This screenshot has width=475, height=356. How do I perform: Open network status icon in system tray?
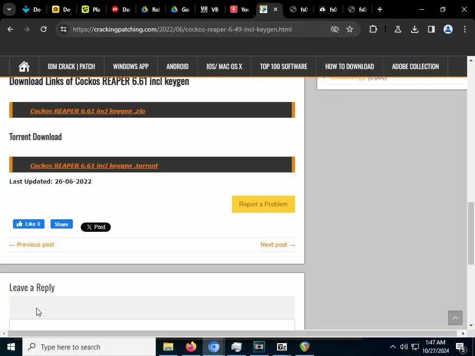(x=415, y=347)
